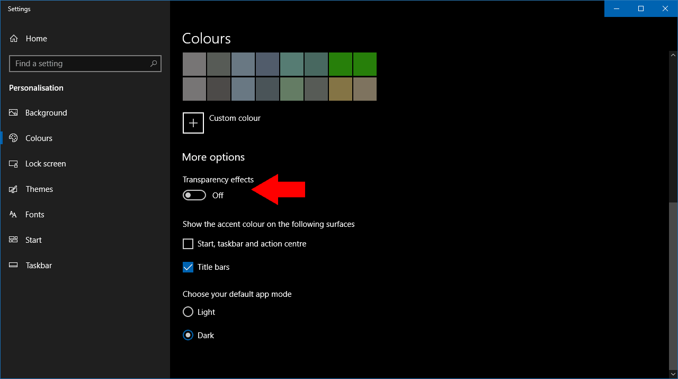The width and height of the screenshot is (678, 379).
Task: Click the Show the accent colour text
Action: click(269, 224)
